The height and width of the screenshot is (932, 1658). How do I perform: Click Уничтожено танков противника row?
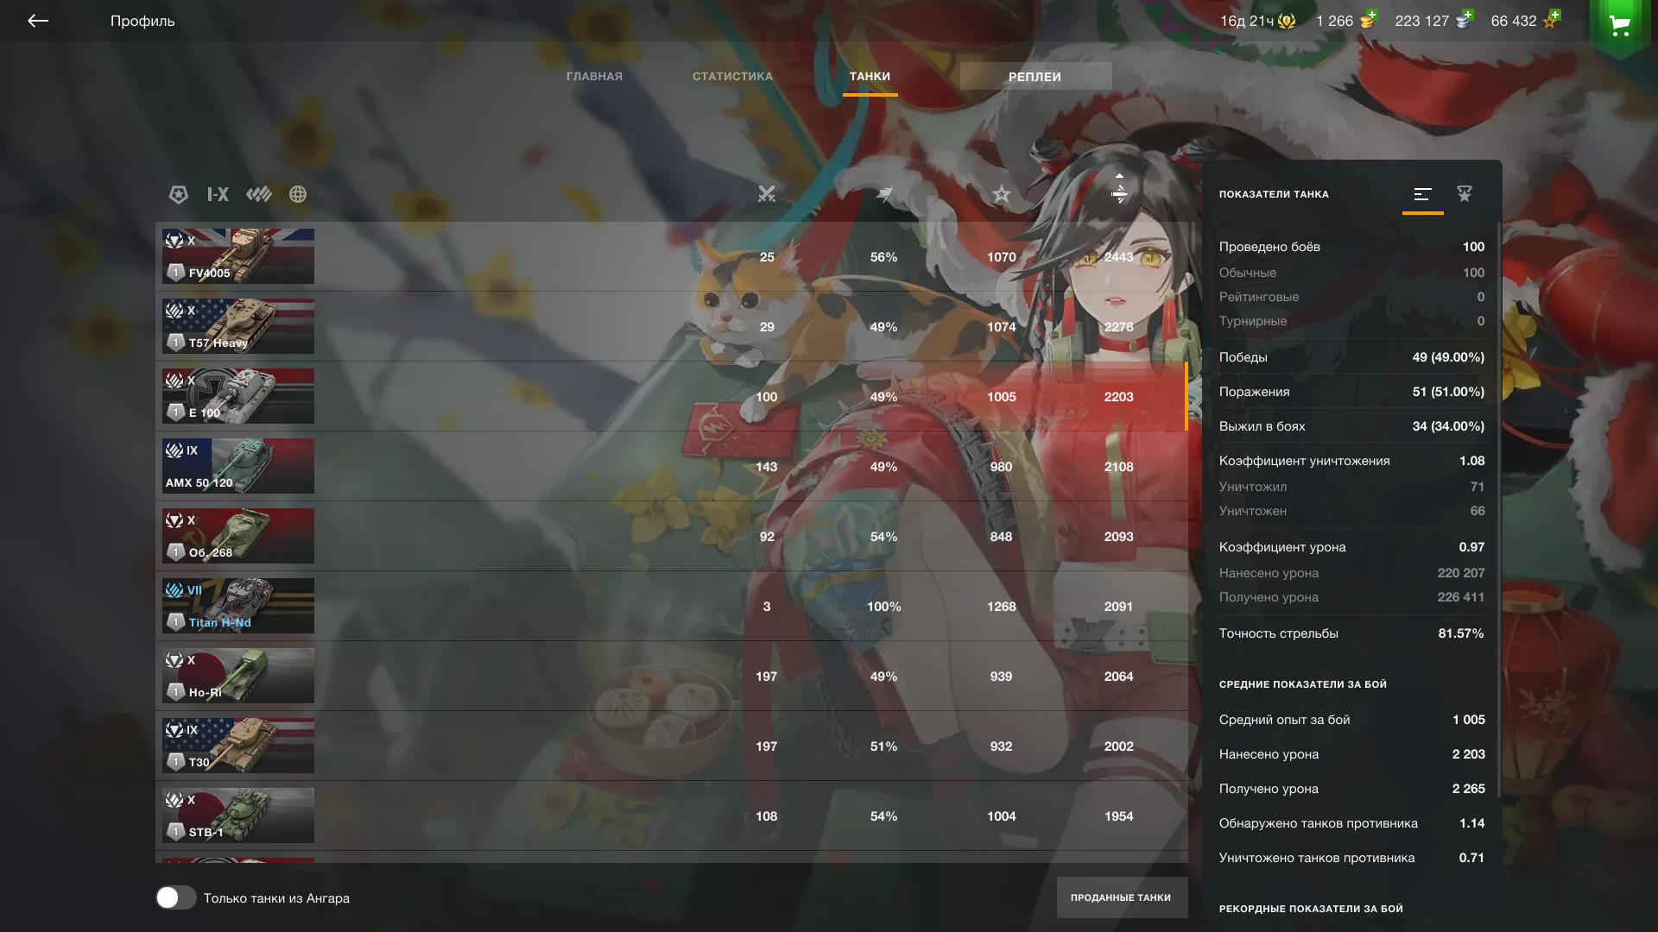click(x=1351, y=858)
